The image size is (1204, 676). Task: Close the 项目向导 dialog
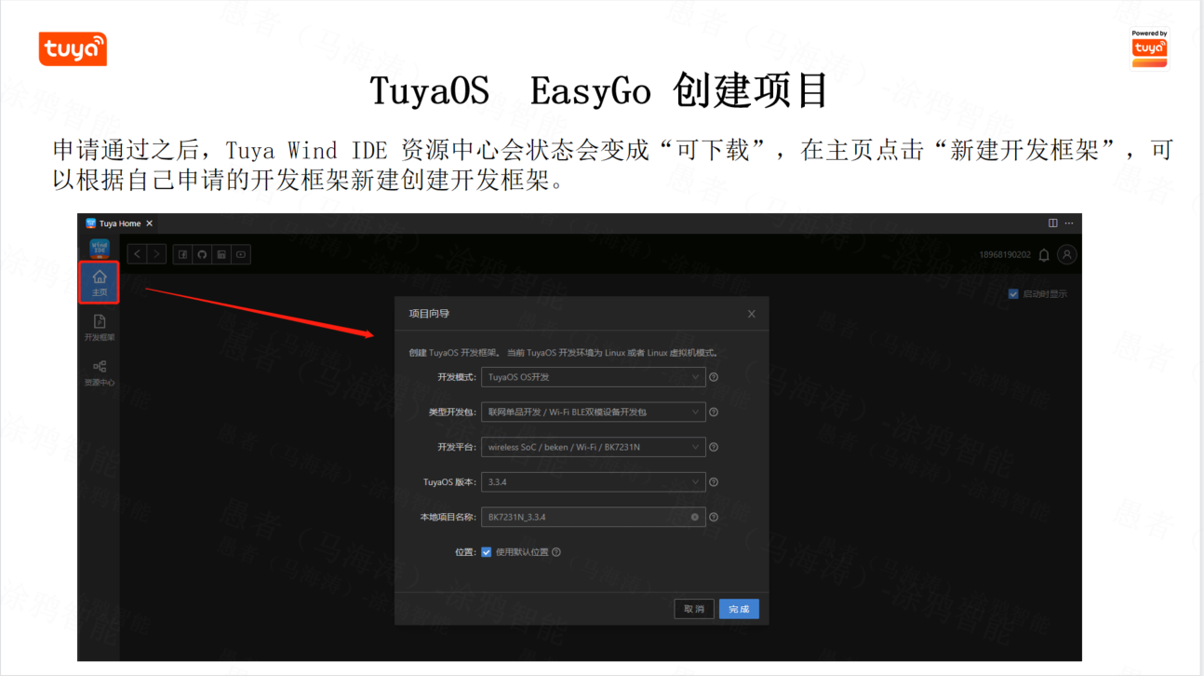tap(752, 314)
